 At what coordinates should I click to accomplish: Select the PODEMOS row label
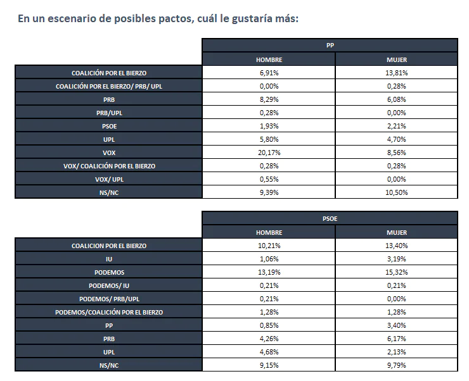click(x=109, y=272)
